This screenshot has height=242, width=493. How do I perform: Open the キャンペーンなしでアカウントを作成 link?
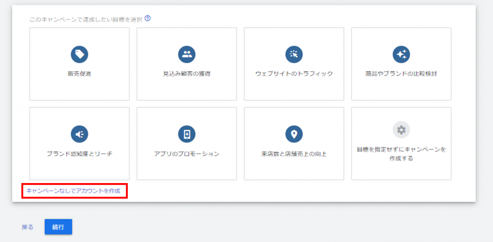[73, 191]
